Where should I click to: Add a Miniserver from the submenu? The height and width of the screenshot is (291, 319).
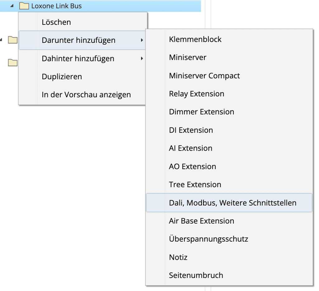pos(229,57)
